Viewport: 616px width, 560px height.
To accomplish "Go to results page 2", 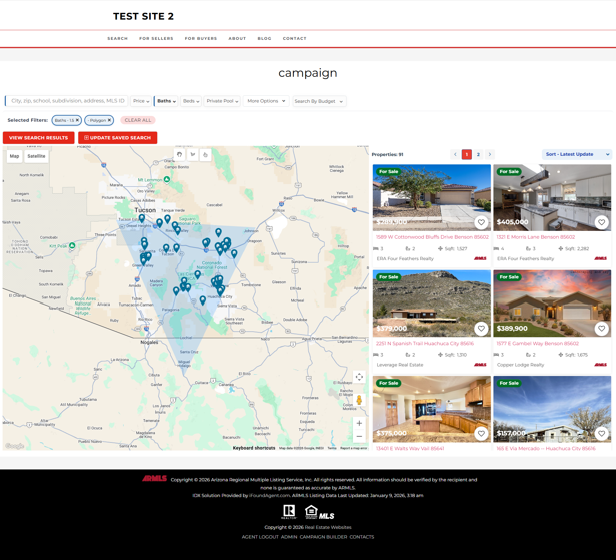I will tap(478, 154).
